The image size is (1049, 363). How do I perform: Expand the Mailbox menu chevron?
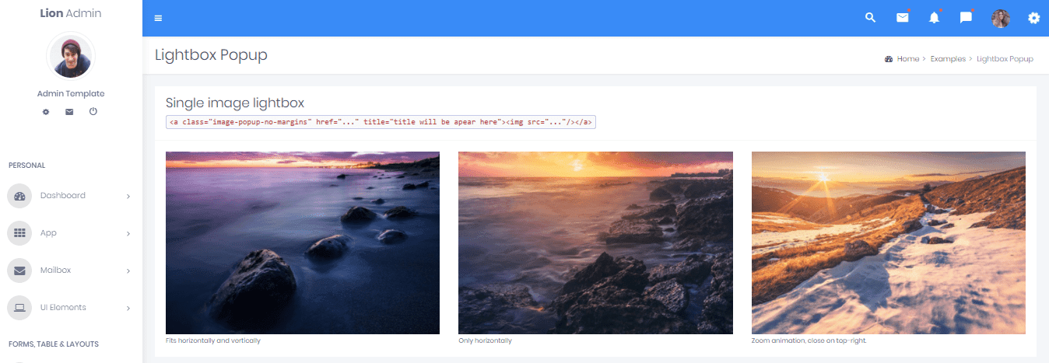(128, 271)
